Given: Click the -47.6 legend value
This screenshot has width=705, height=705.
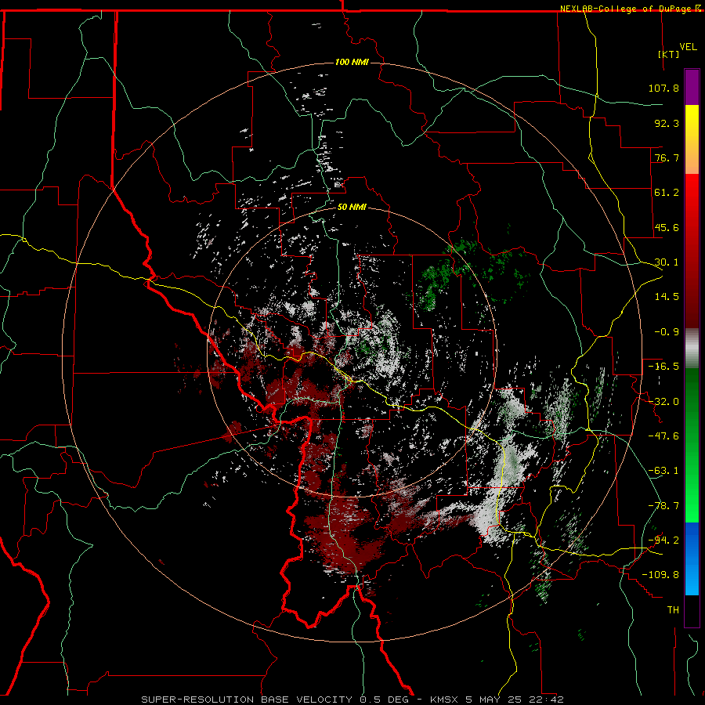Looking at the screenshot, I should pos(663,436).
